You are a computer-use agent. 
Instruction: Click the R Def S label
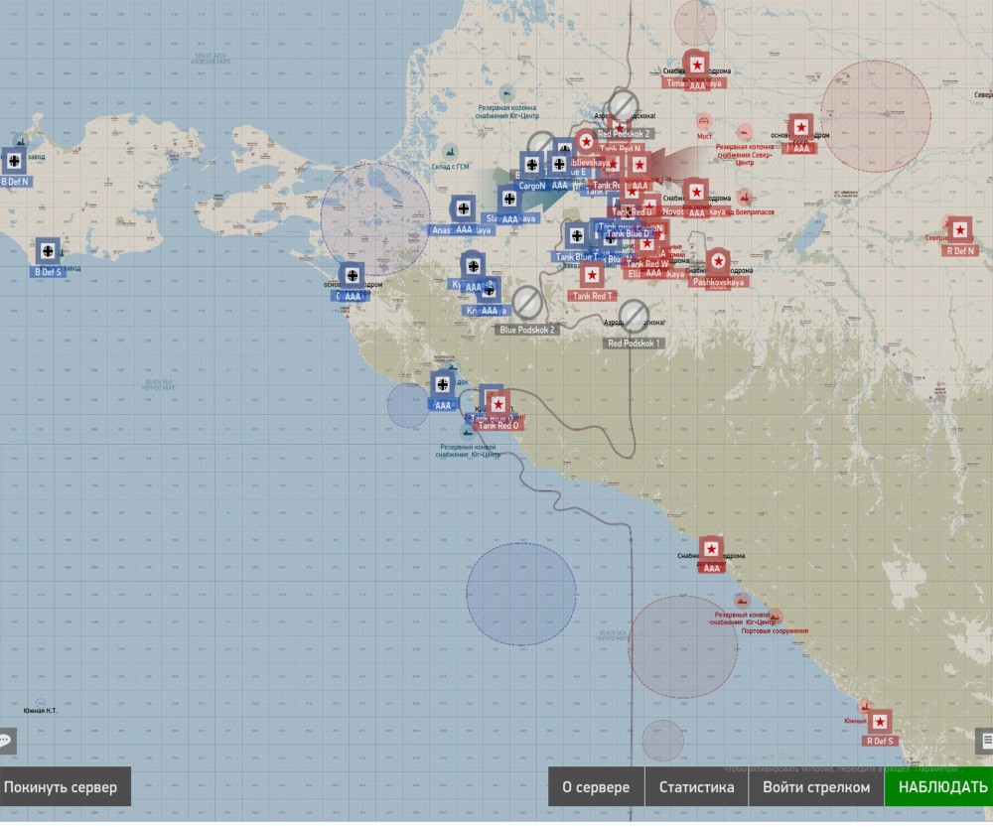pos(880,741)
